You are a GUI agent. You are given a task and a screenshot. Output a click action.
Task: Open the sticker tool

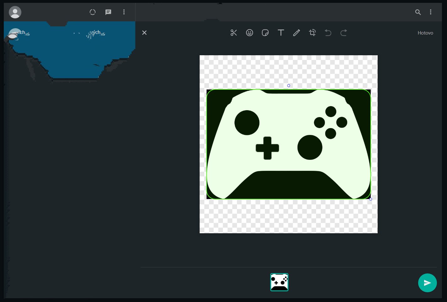pyautogui.click(x=265, y=33)
